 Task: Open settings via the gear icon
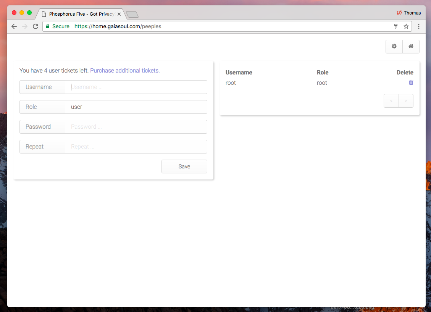coord(394,46)
